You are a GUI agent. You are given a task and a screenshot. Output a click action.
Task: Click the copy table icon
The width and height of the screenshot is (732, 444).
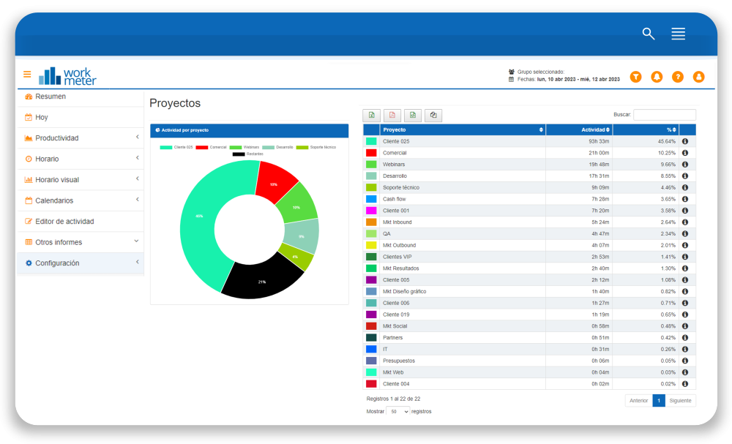click(433, 115)
